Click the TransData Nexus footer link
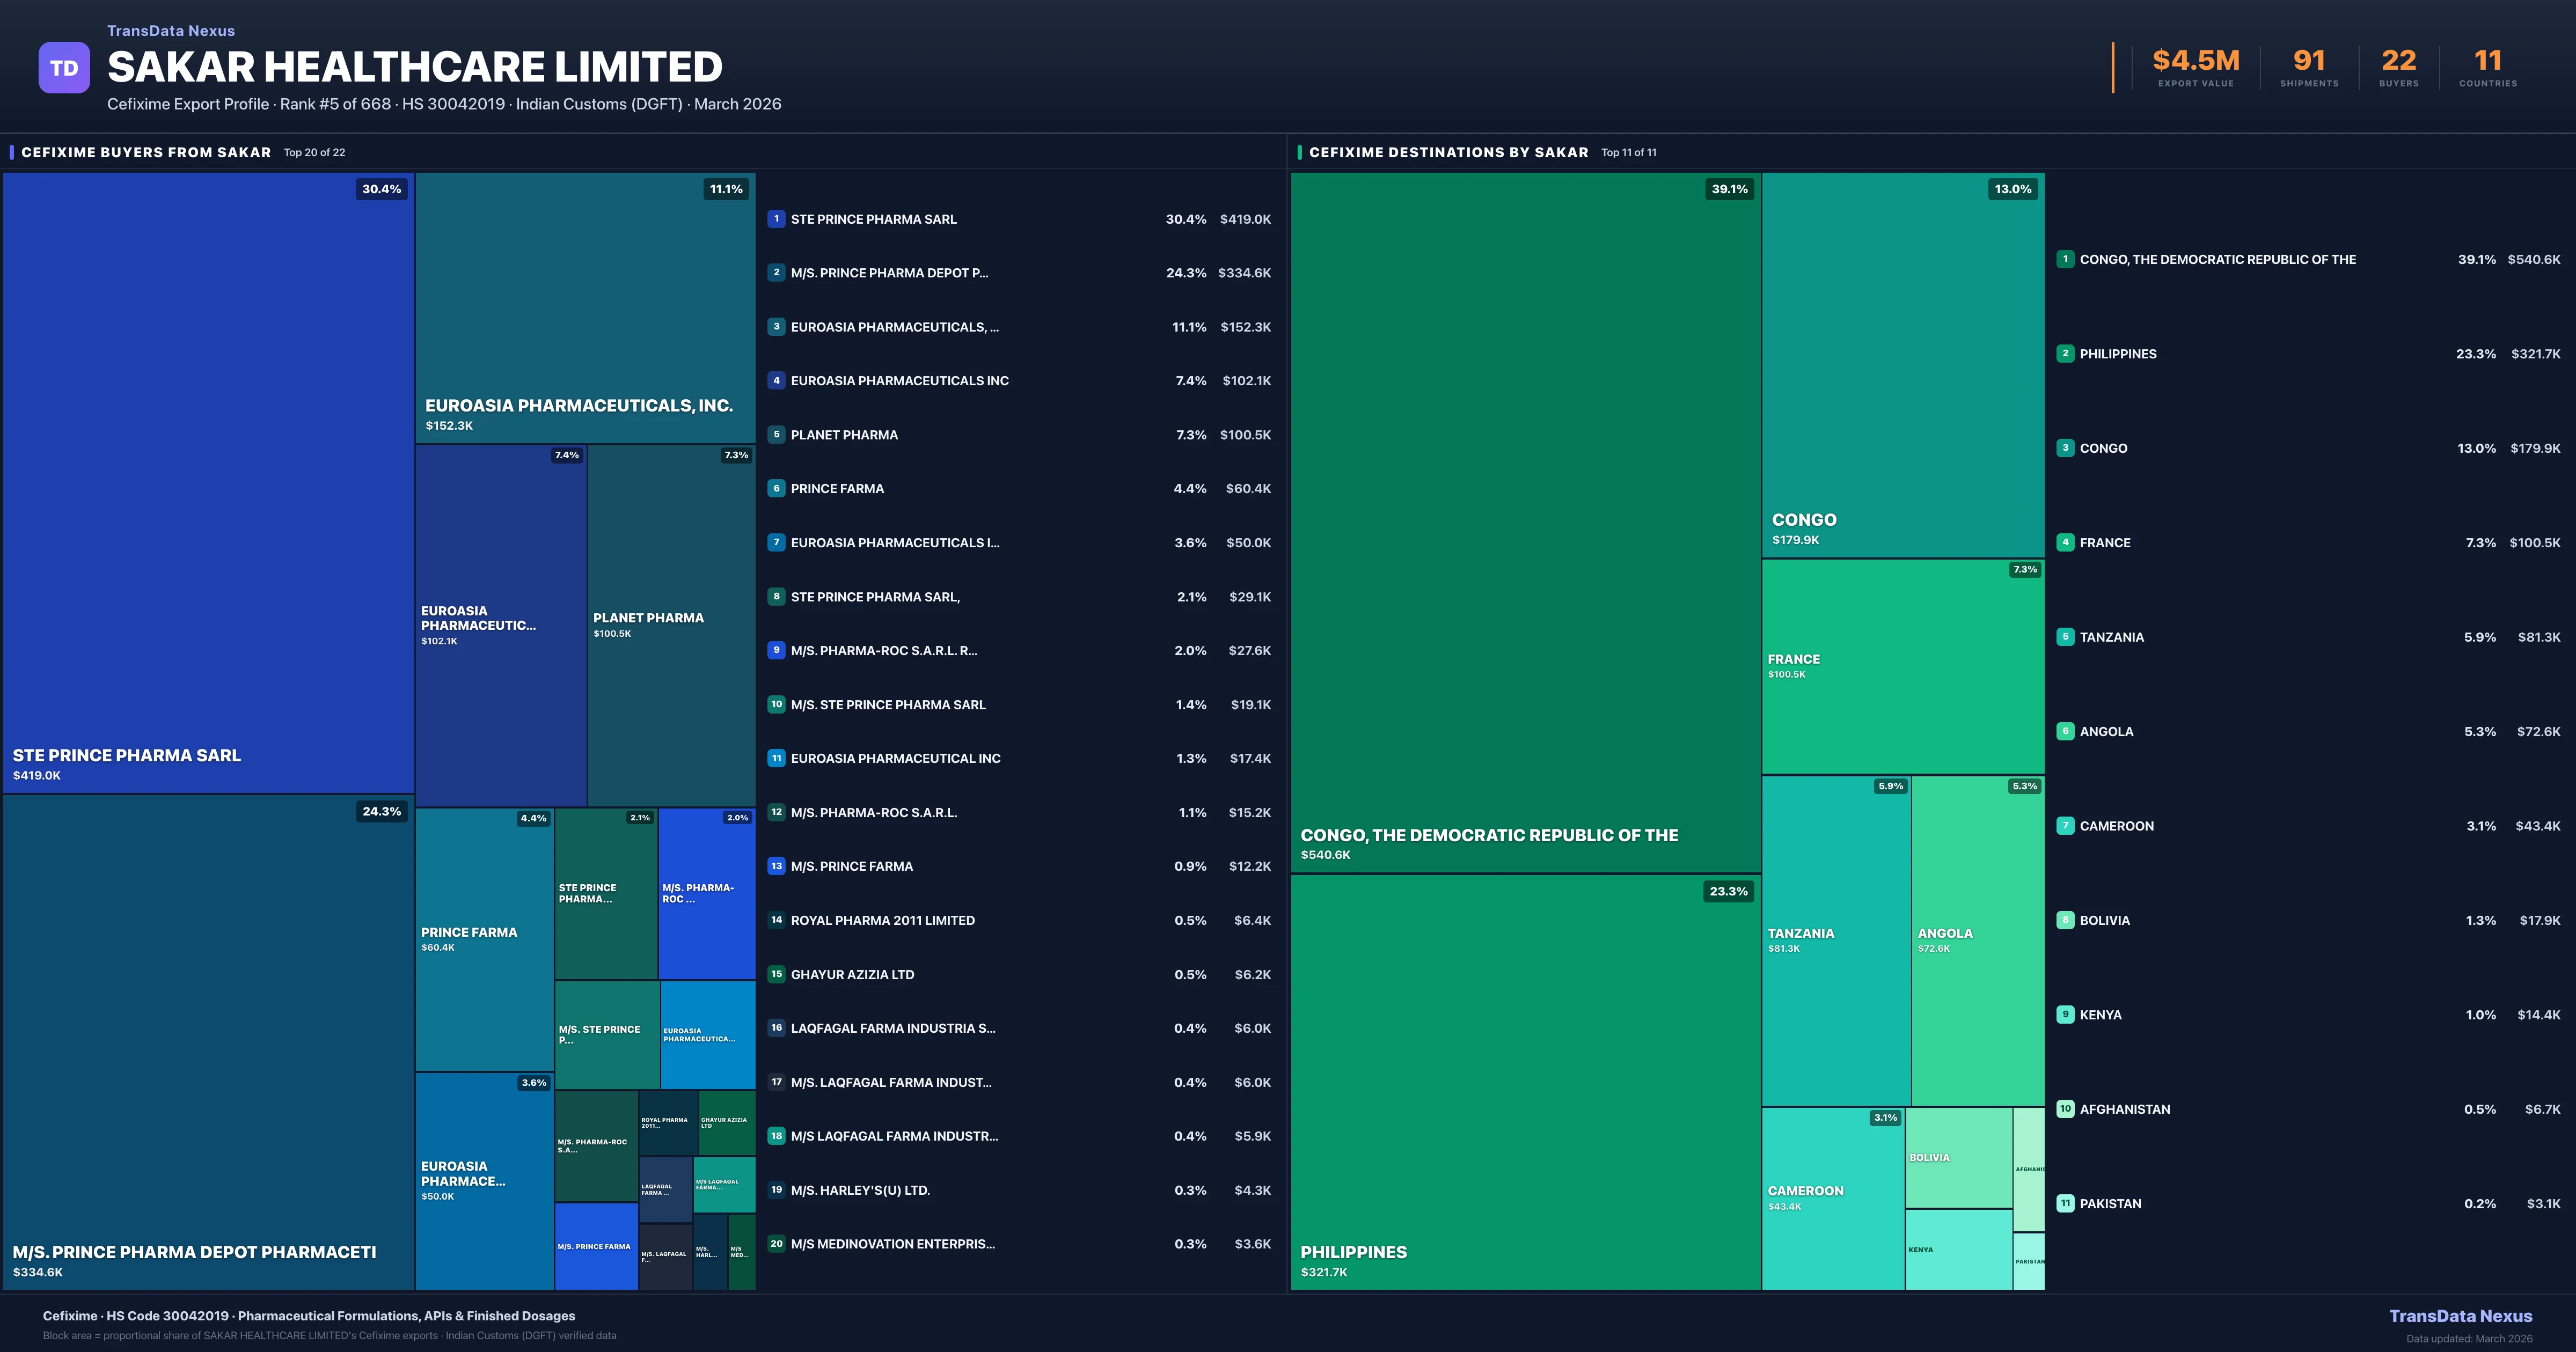Screen dimensions: 2576x1352 coord(2460,1316)
